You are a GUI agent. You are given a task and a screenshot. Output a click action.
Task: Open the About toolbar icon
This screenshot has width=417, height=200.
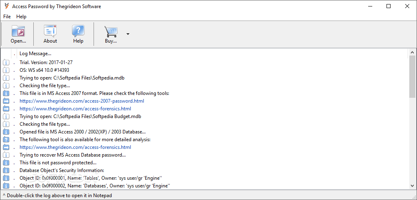[x=50, y=34]
